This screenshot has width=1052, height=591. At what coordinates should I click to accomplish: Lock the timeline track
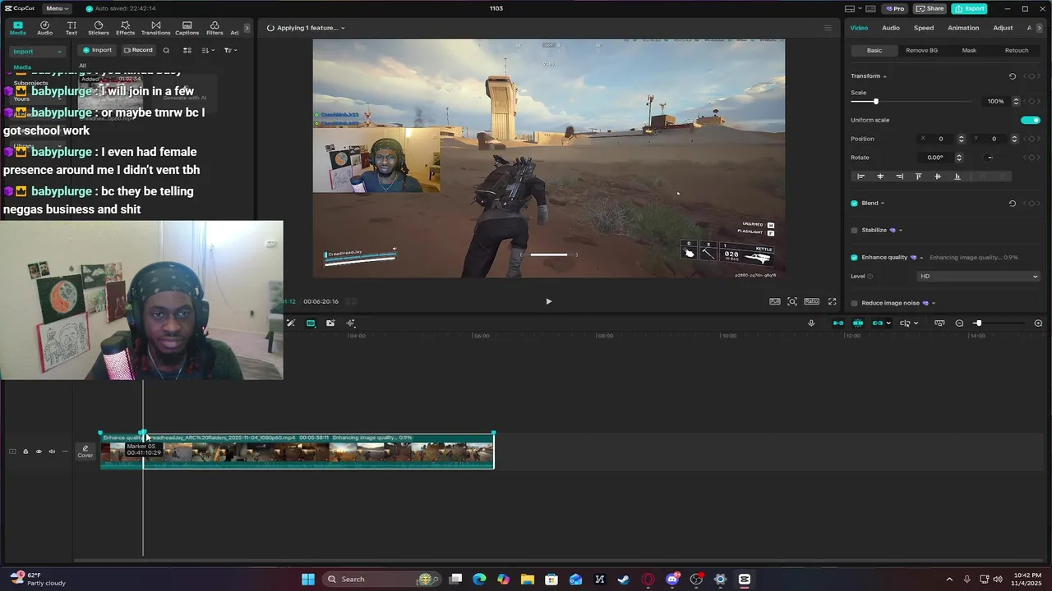(25, 451)
